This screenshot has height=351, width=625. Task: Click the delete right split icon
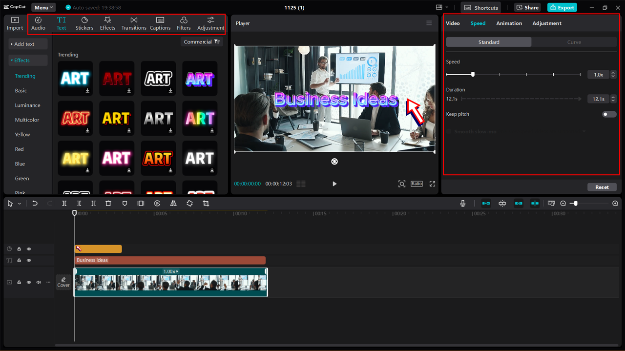pos(93,203)
